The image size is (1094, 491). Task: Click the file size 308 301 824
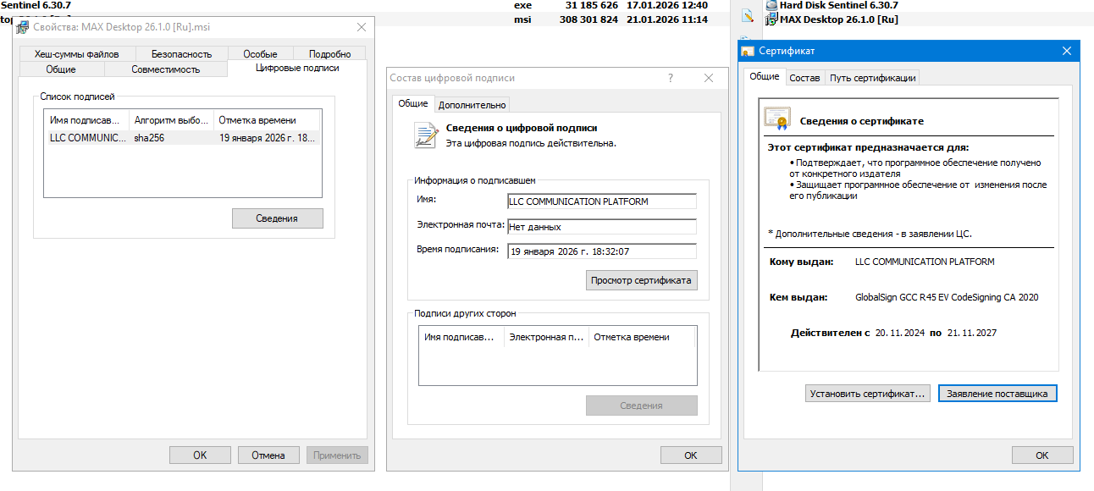pos(588,19)
